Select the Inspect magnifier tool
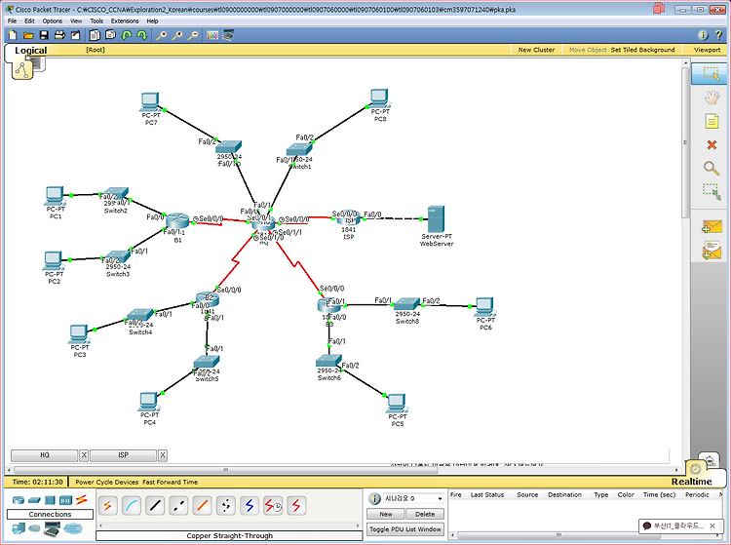The height and width of the screenshot is (545, 731). 712,169
